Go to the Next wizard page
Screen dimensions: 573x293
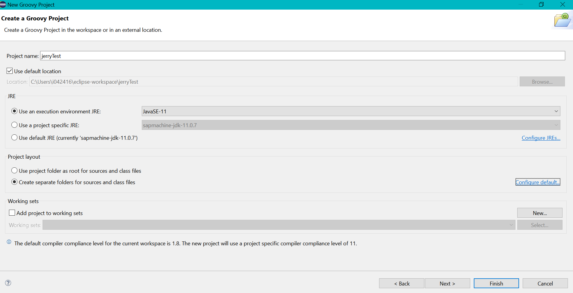coord(447,283)
